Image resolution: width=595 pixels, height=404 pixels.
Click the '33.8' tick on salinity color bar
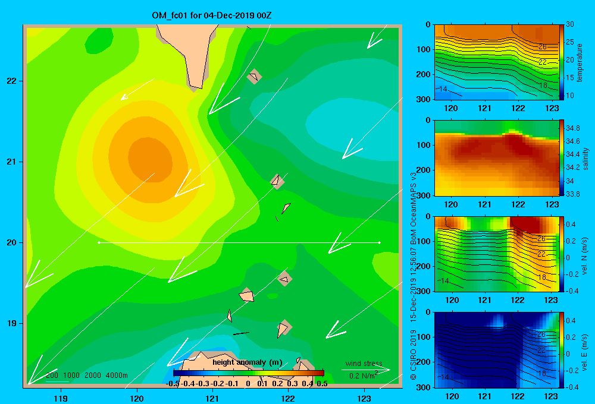tap(572, 194)
